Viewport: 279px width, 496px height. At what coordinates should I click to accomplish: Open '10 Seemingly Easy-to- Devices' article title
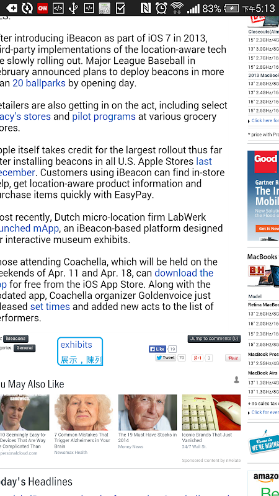23,440
